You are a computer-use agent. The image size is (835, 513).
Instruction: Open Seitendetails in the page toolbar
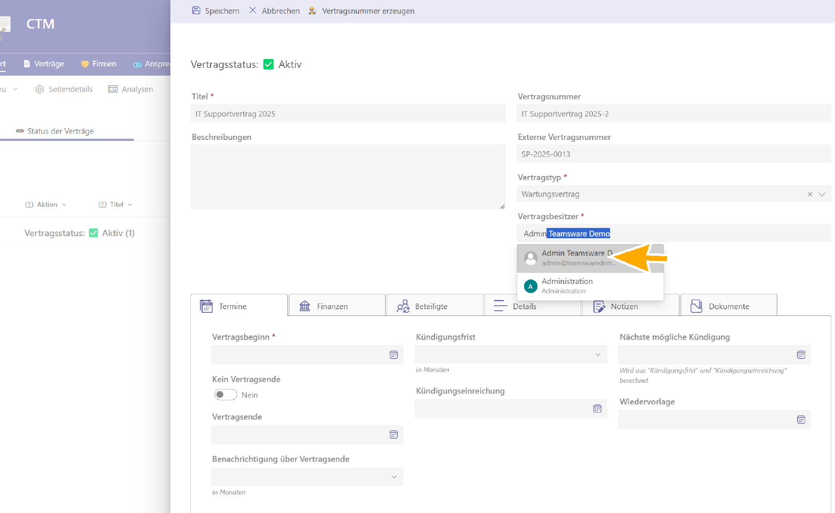tap(64, 89)
